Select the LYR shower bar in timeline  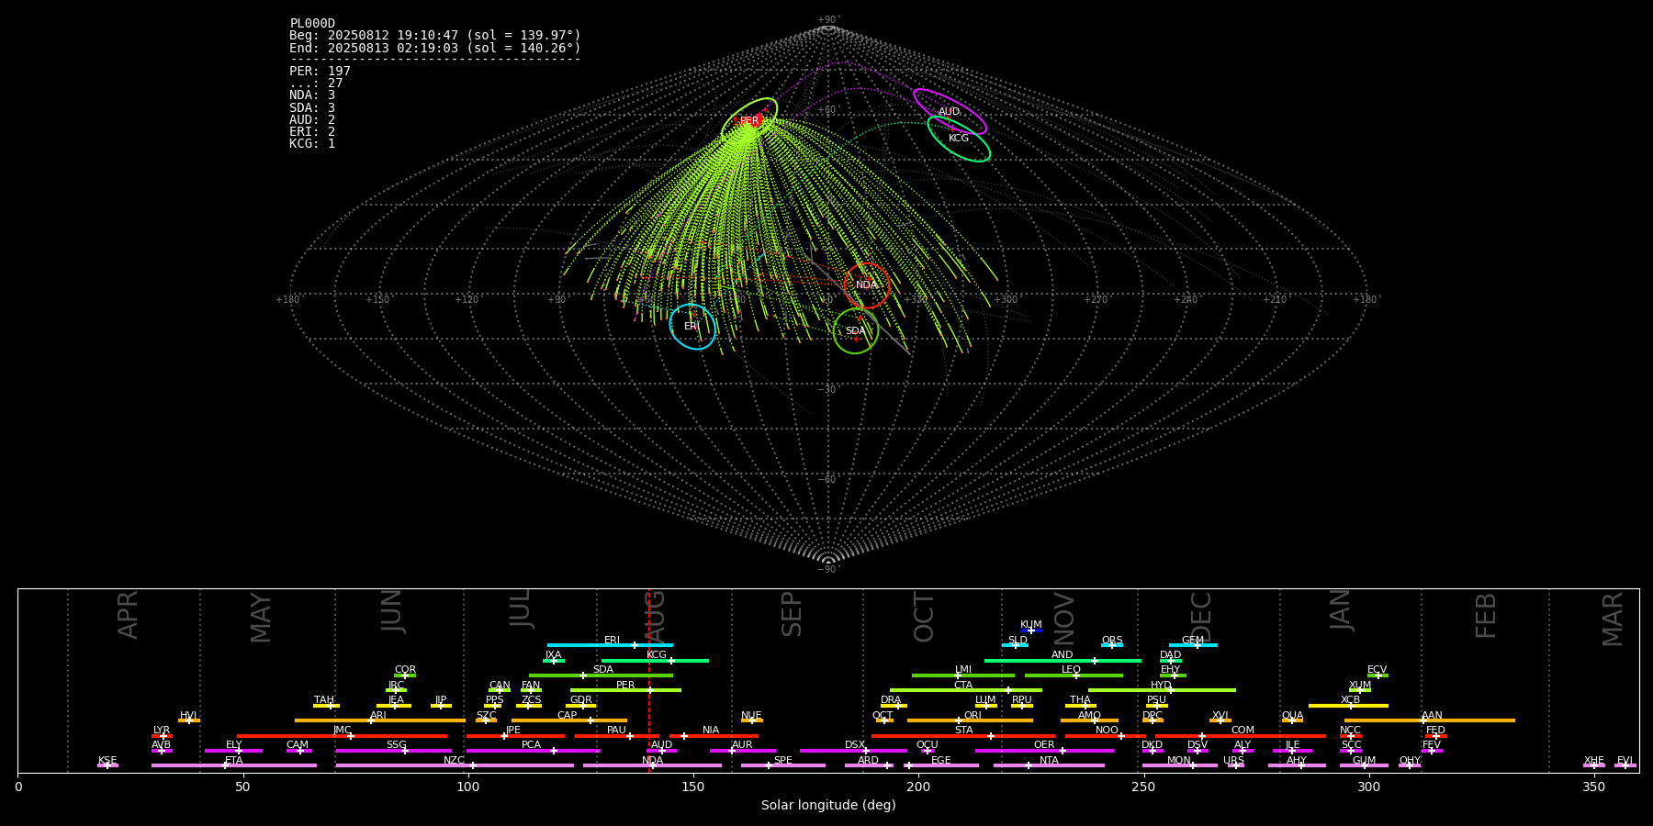(162, 736)
